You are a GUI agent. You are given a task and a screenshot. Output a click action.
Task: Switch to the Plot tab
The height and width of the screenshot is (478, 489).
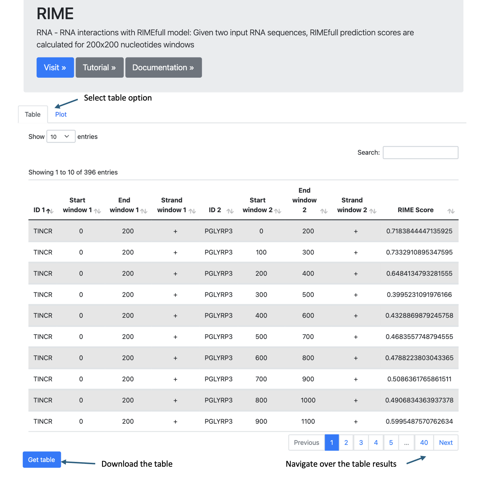[x=61, y=114]
